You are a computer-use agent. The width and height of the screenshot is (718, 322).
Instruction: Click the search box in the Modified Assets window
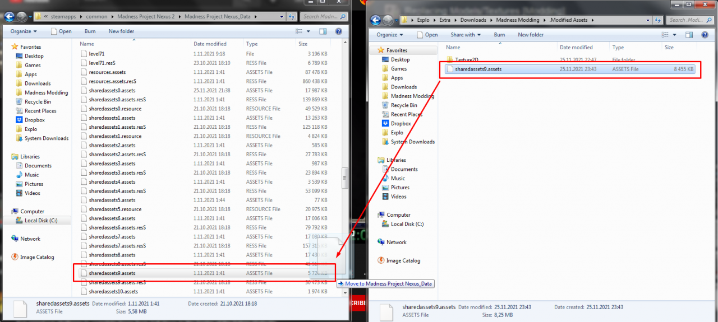pos(688,20)
